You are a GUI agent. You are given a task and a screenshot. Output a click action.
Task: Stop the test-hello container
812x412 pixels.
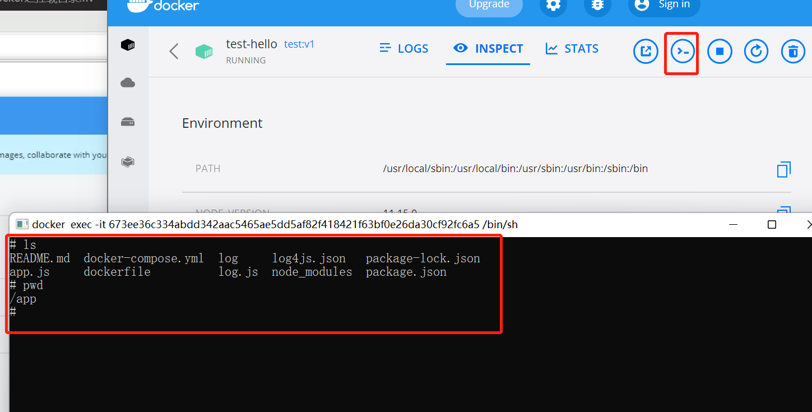click(720, 52)
